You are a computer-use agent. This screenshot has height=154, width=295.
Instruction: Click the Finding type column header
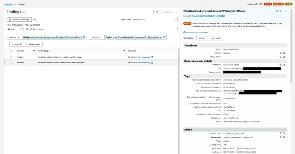(x=44, y=51)
